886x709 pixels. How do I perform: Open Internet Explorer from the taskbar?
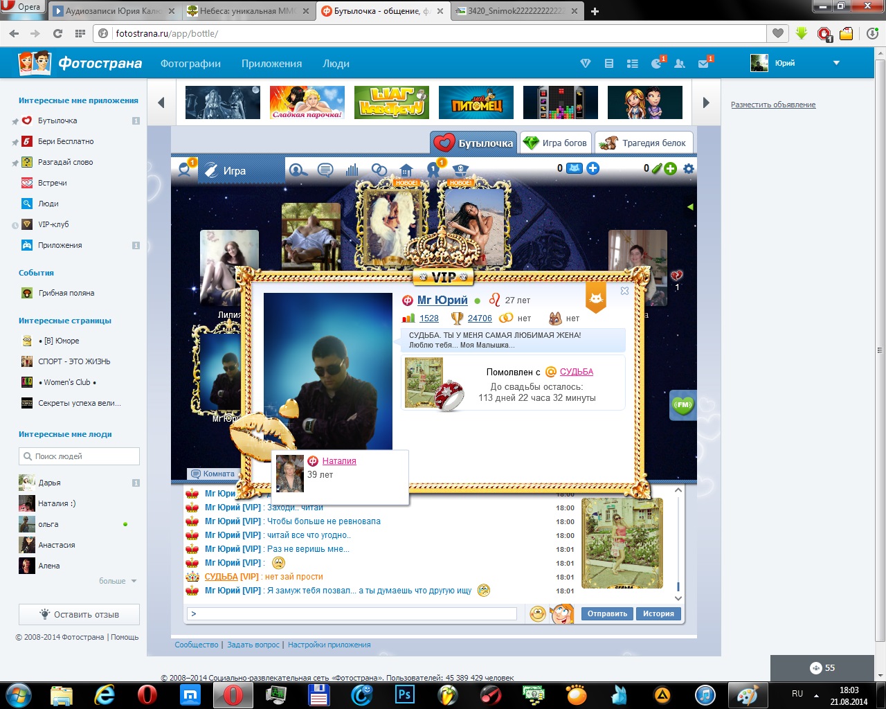(x=105, y=694)
